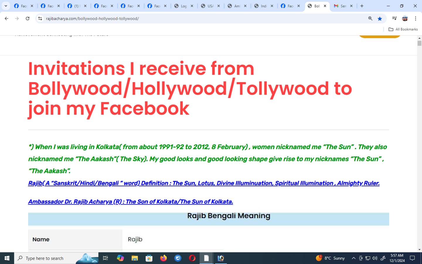422x264 pixels.
Task: Open a new browser tab
Action: (x=362, y=6)
